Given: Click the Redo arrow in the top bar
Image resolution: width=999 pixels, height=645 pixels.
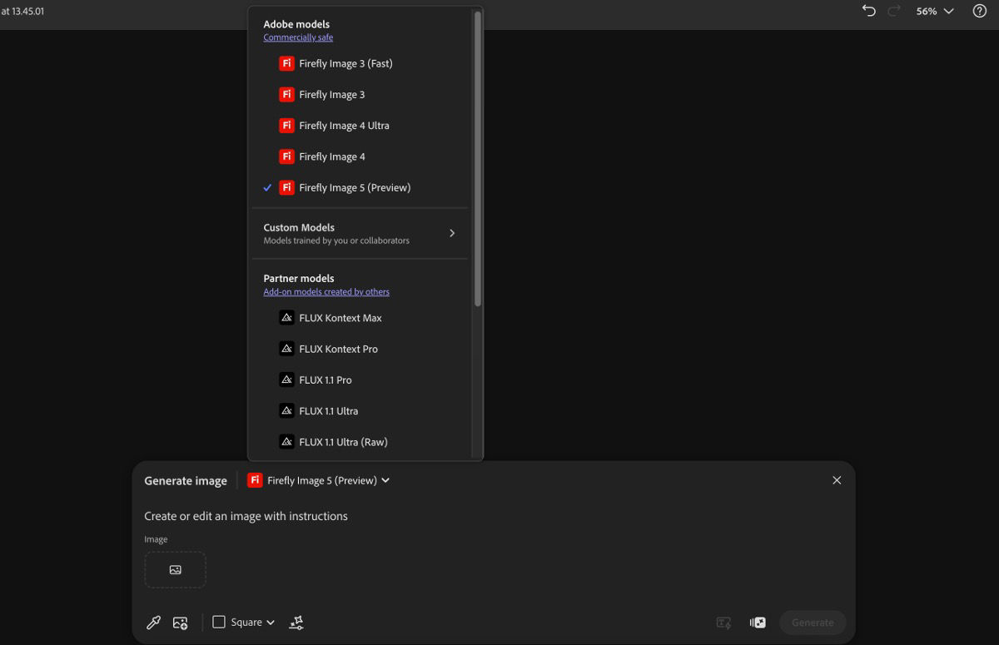Looking at the screenshot, I should [x=892, y=10].
